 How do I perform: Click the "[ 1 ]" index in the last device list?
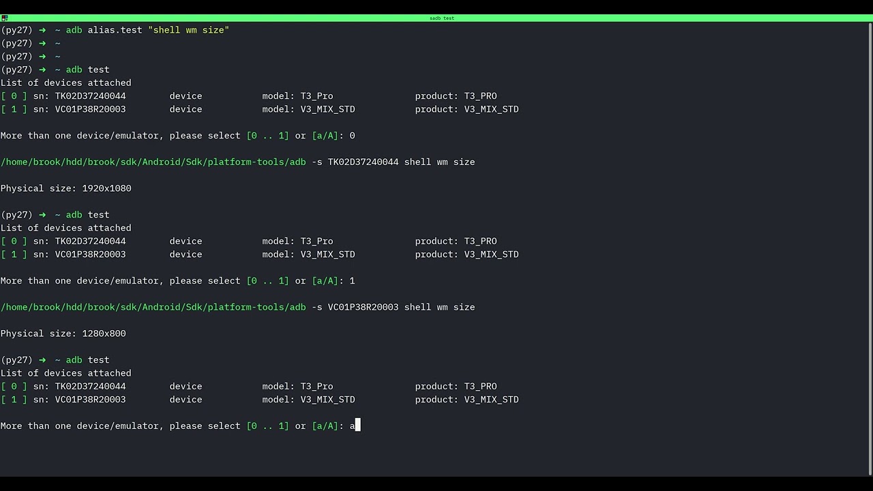[14, 400]
